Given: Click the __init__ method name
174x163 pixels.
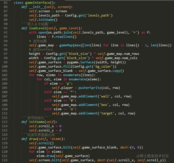Looking at the screenshot, I should pos(37,7).
